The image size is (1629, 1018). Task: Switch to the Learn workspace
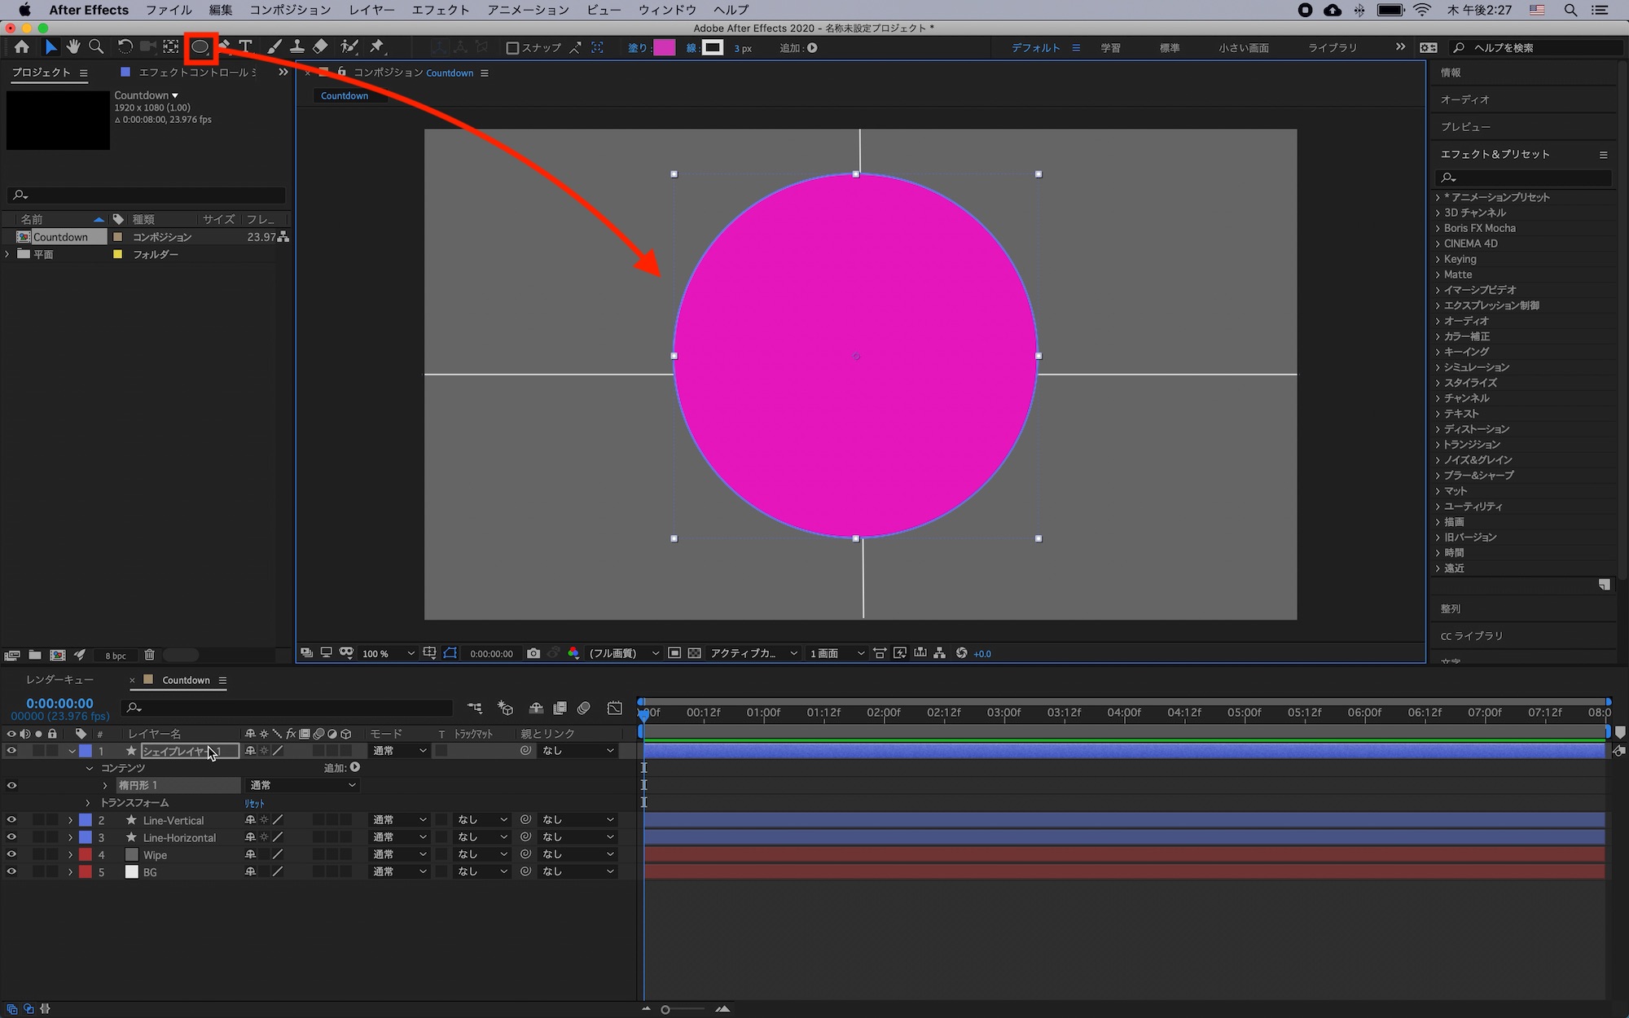(1110, 48)
